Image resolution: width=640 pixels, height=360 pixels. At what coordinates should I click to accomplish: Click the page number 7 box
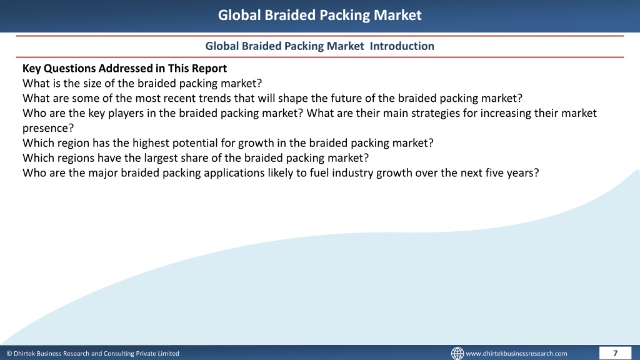615,353
